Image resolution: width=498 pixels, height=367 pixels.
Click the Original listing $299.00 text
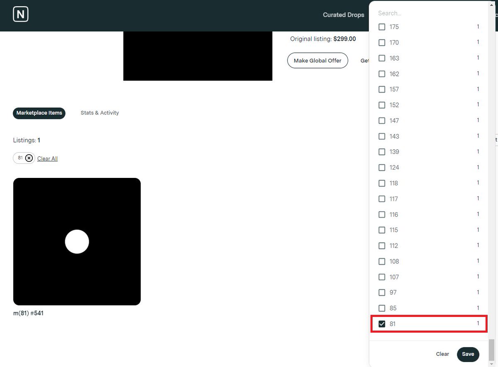323,39
